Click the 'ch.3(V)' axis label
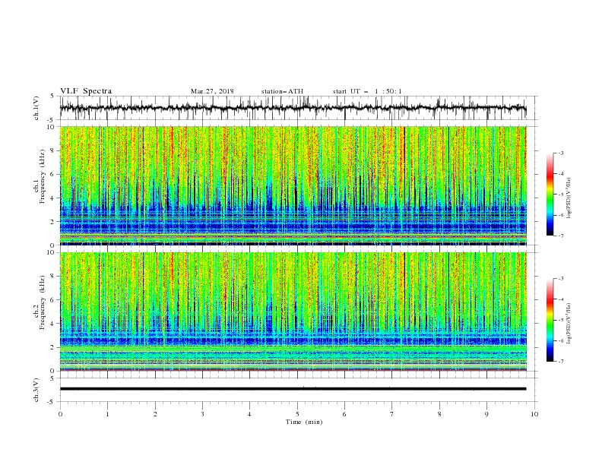 pyautogui.click(x=36, y=391)
